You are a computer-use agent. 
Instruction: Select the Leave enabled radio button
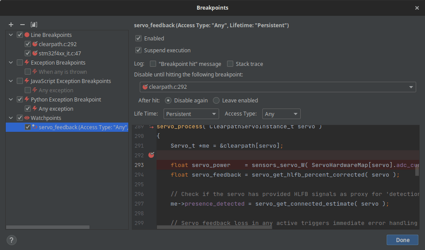pos(216,101)
